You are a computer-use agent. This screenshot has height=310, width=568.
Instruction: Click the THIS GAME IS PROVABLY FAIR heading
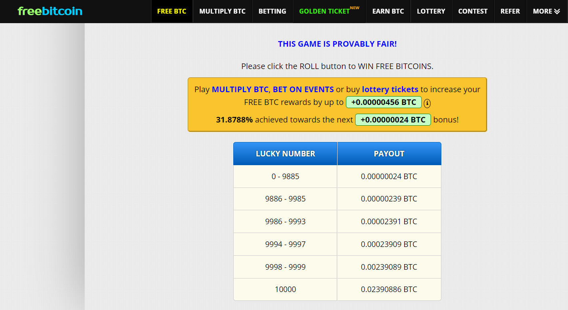[338, 44]
